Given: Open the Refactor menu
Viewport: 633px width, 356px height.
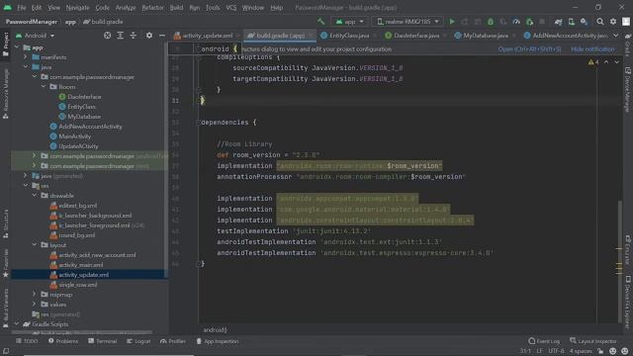Looking at the screenshot, I should click(x=153, y=8).
